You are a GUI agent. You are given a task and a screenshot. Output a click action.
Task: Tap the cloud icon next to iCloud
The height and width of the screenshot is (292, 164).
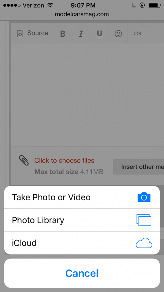[x=144, y=243]
